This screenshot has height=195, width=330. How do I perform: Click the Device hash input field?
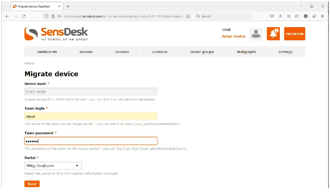91,92
